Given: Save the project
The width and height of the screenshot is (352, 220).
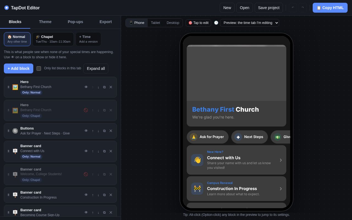Looking at the screenshot, I should pyautogui.click(x=269, y=8).
